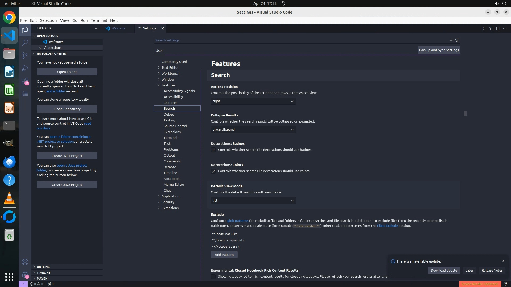
Task: Enable Closed Notebook Rich Content Results checkbox
Action: tap(213, 277)
